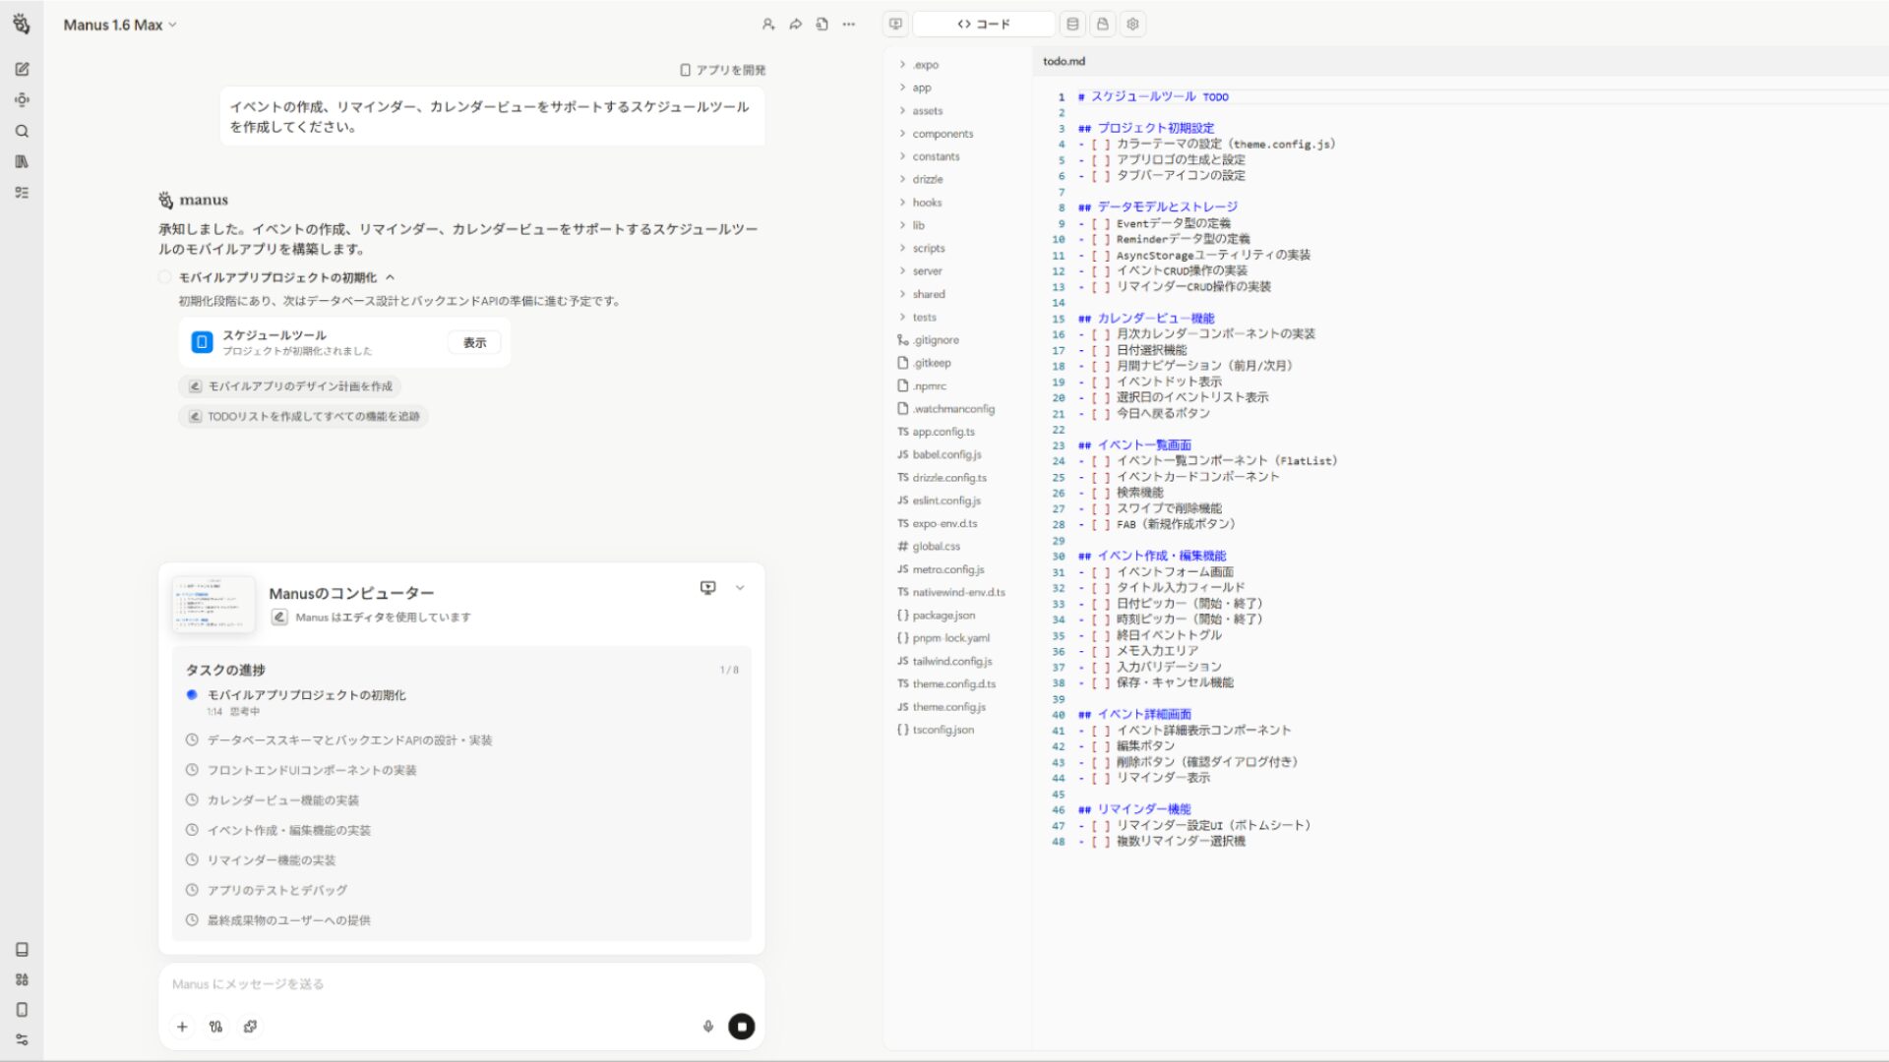Open the database panel icon
The width and height of the screenshot is (1889, 1062).
pos(1072,25)
